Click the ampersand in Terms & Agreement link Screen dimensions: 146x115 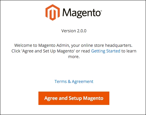[x=69, y=82]
